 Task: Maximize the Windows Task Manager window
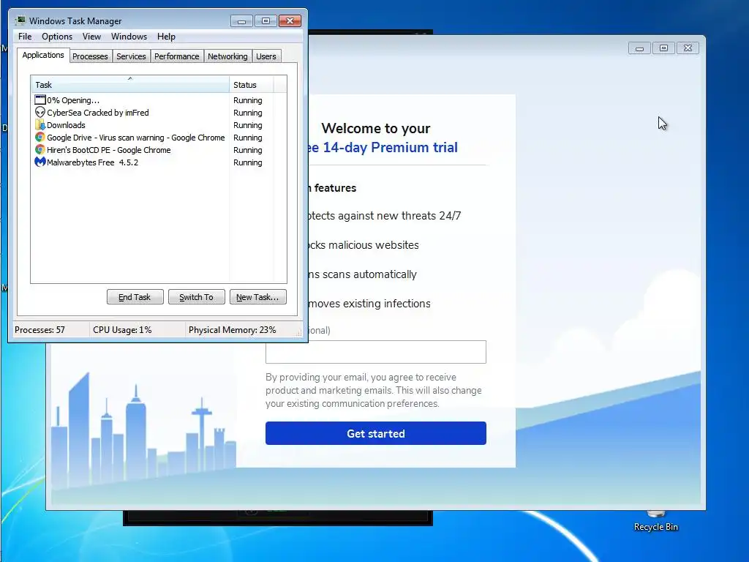coord(266,21)
